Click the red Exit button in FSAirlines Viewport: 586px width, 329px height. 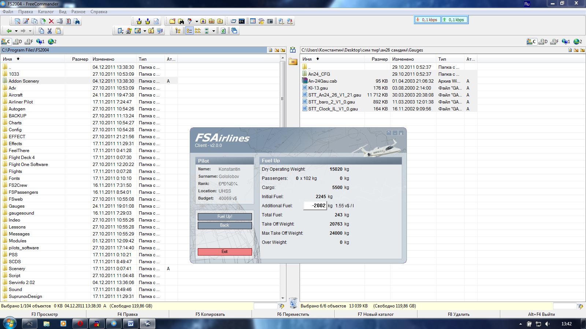pyautogui.click(x=225, y=252)
